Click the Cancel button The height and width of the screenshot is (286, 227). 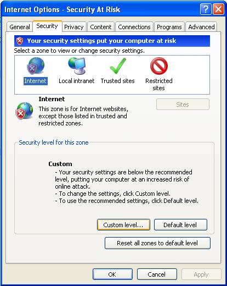pos(157,274)
